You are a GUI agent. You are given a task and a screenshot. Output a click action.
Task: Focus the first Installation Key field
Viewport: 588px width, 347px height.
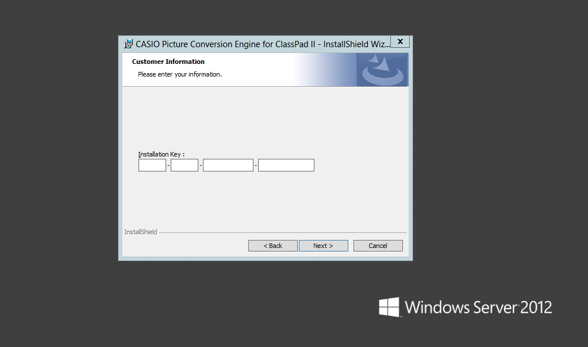click(x=152, y=165)
